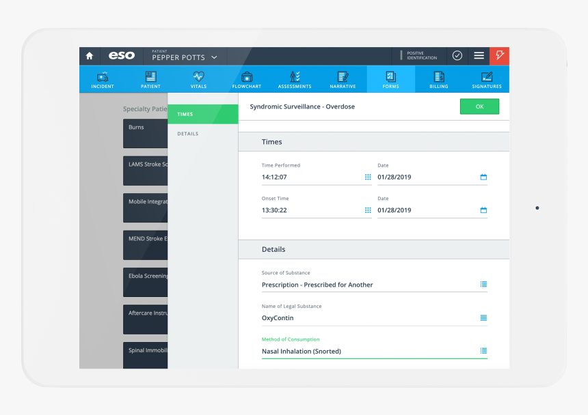Click the ESO logo

pyautogui.click(x=122, y=56)
